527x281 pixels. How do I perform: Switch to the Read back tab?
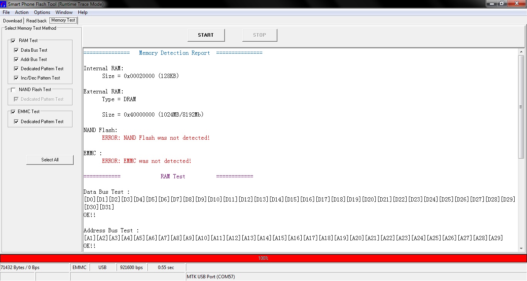[36, 21]
